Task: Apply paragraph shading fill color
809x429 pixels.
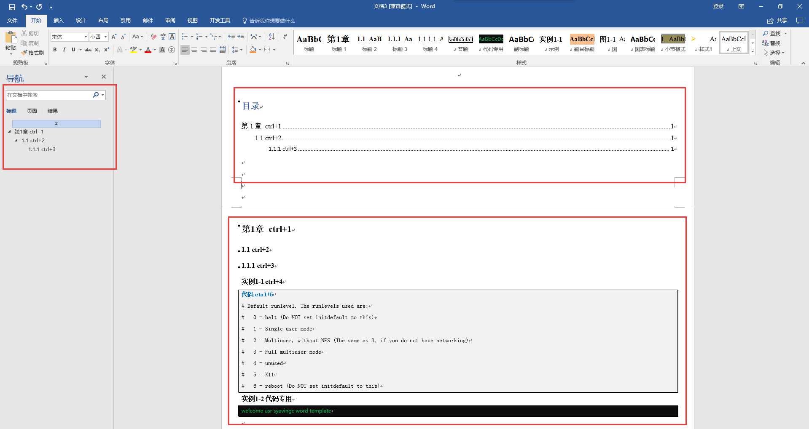Action: (253, 50)
